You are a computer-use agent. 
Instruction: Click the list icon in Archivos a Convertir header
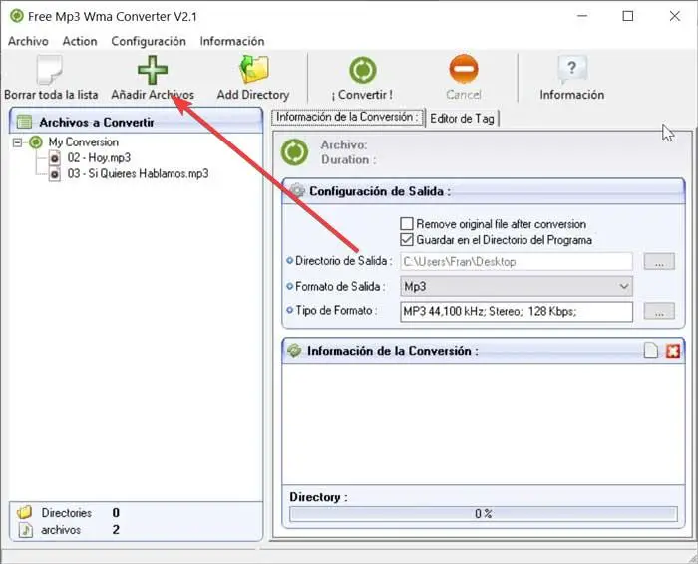point(24,121)
